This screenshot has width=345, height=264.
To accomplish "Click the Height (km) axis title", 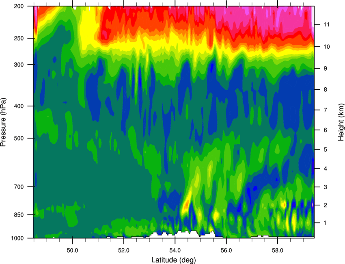I will pyautogui.click(x=341, y=122).
